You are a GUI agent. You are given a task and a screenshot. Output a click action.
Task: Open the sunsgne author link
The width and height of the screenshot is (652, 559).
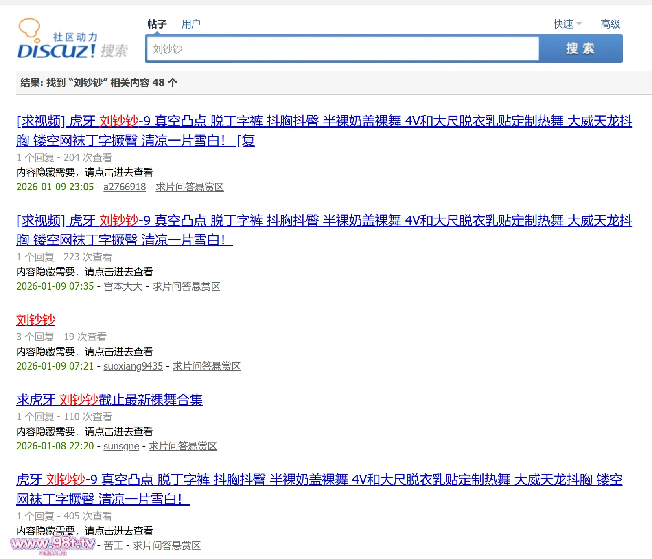point(121,446)
